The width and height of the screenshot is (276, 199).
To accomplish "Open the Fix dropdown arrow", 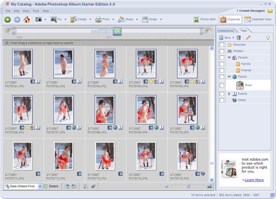I will click(x=65, y=19).
